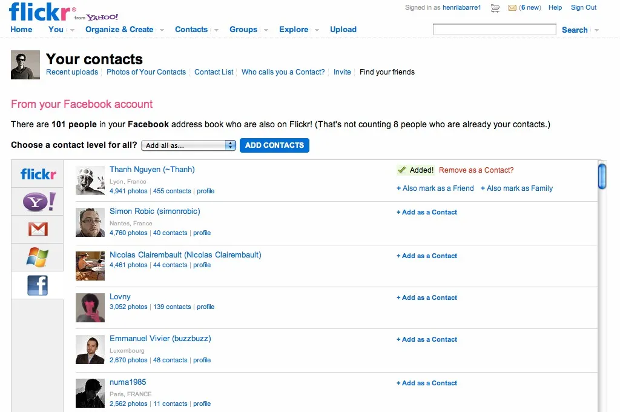Open the Contact List tab
The width and height of the screenshot is (620, 412).
coord(214,72)
